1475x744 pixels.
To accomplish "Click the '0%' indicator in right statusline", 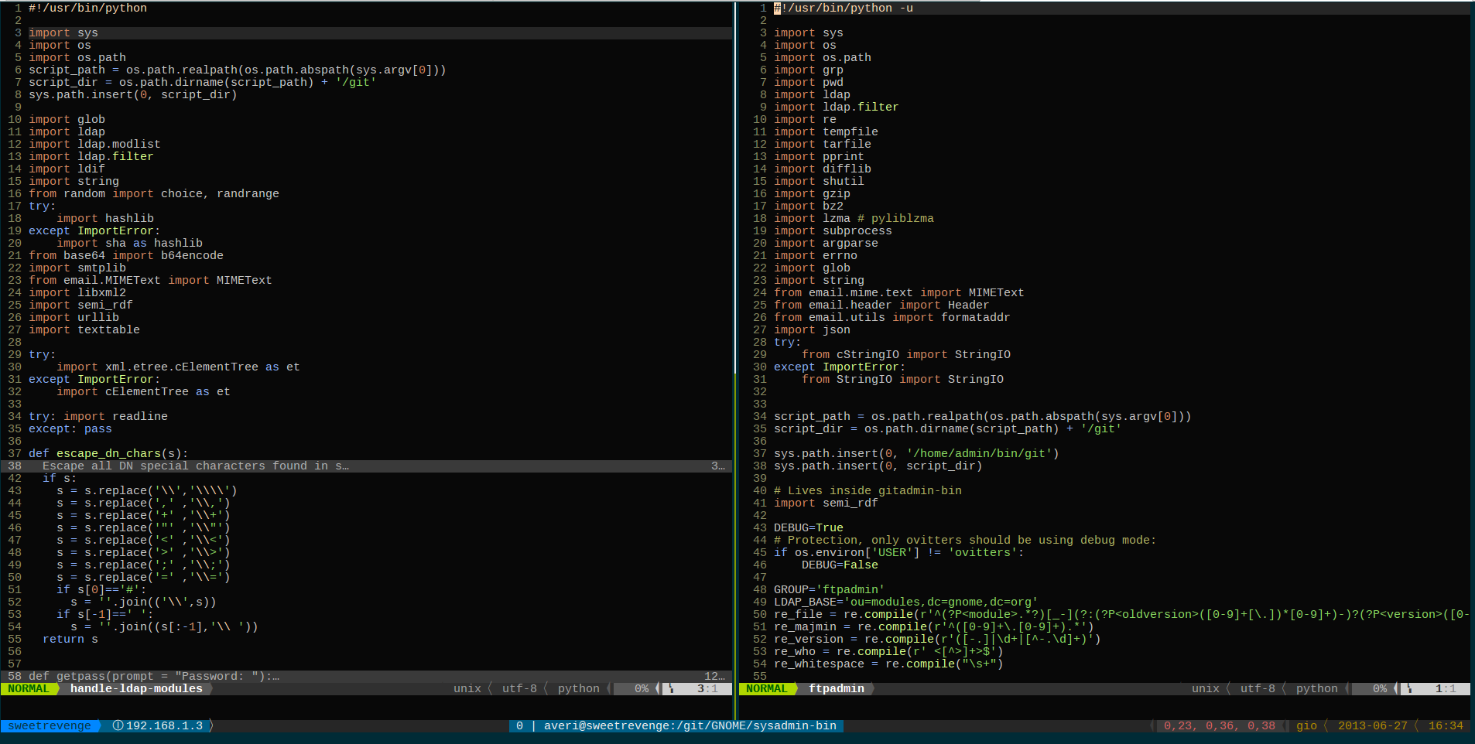I will coord(1380,688).
